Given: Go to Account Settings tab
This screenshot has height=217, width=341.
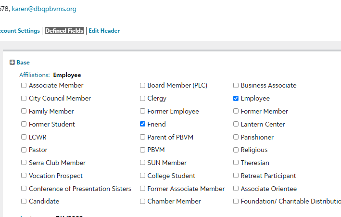Looking at the screenshot, I should (20, 31).
